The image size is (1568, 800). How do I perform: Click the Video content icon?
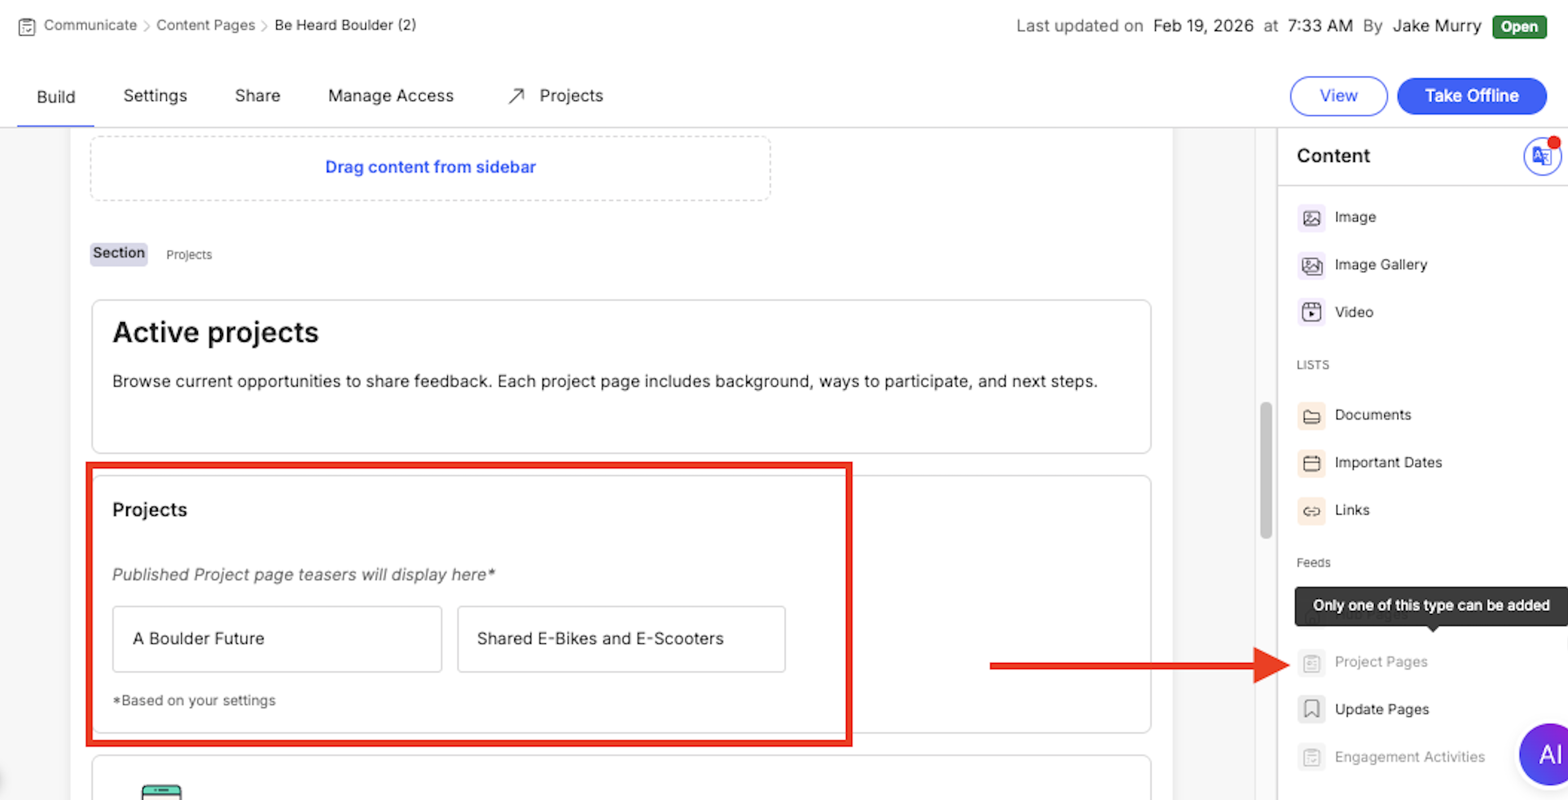(x=1311, y=313)
